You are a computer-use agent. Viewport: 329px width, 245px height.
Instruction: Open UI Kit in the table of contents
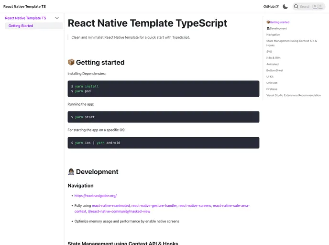point(270,77)
